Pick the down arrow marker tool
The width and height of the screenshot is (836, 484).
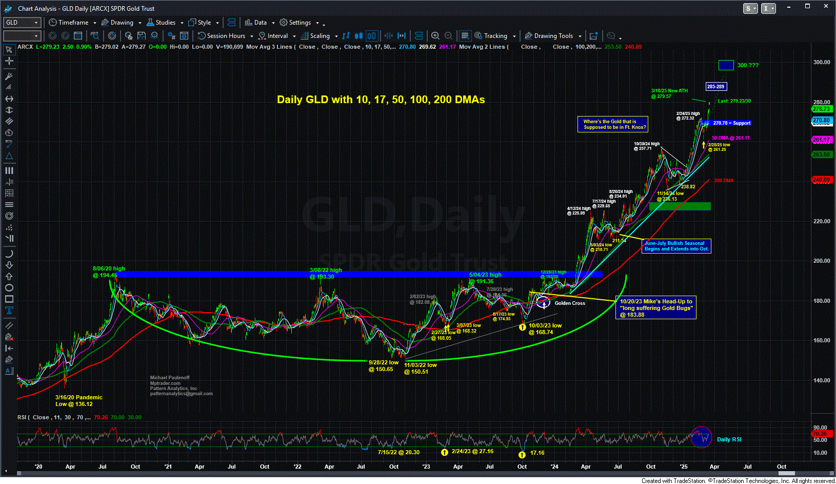[9, 265]
